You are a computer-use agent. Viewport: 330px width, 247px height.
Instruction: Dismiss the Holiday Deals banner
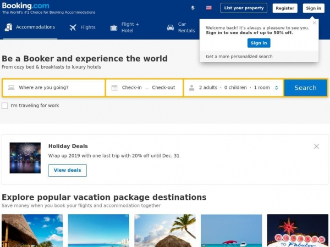click(316, 147)
